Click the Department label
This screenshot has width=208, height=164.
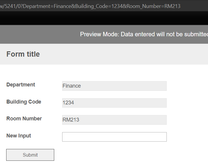tap(21, 85)
